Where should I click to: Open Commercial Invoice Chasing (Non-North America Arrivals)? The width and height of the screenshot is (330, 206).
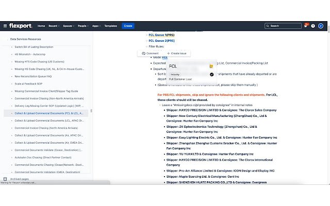point(49,98)
